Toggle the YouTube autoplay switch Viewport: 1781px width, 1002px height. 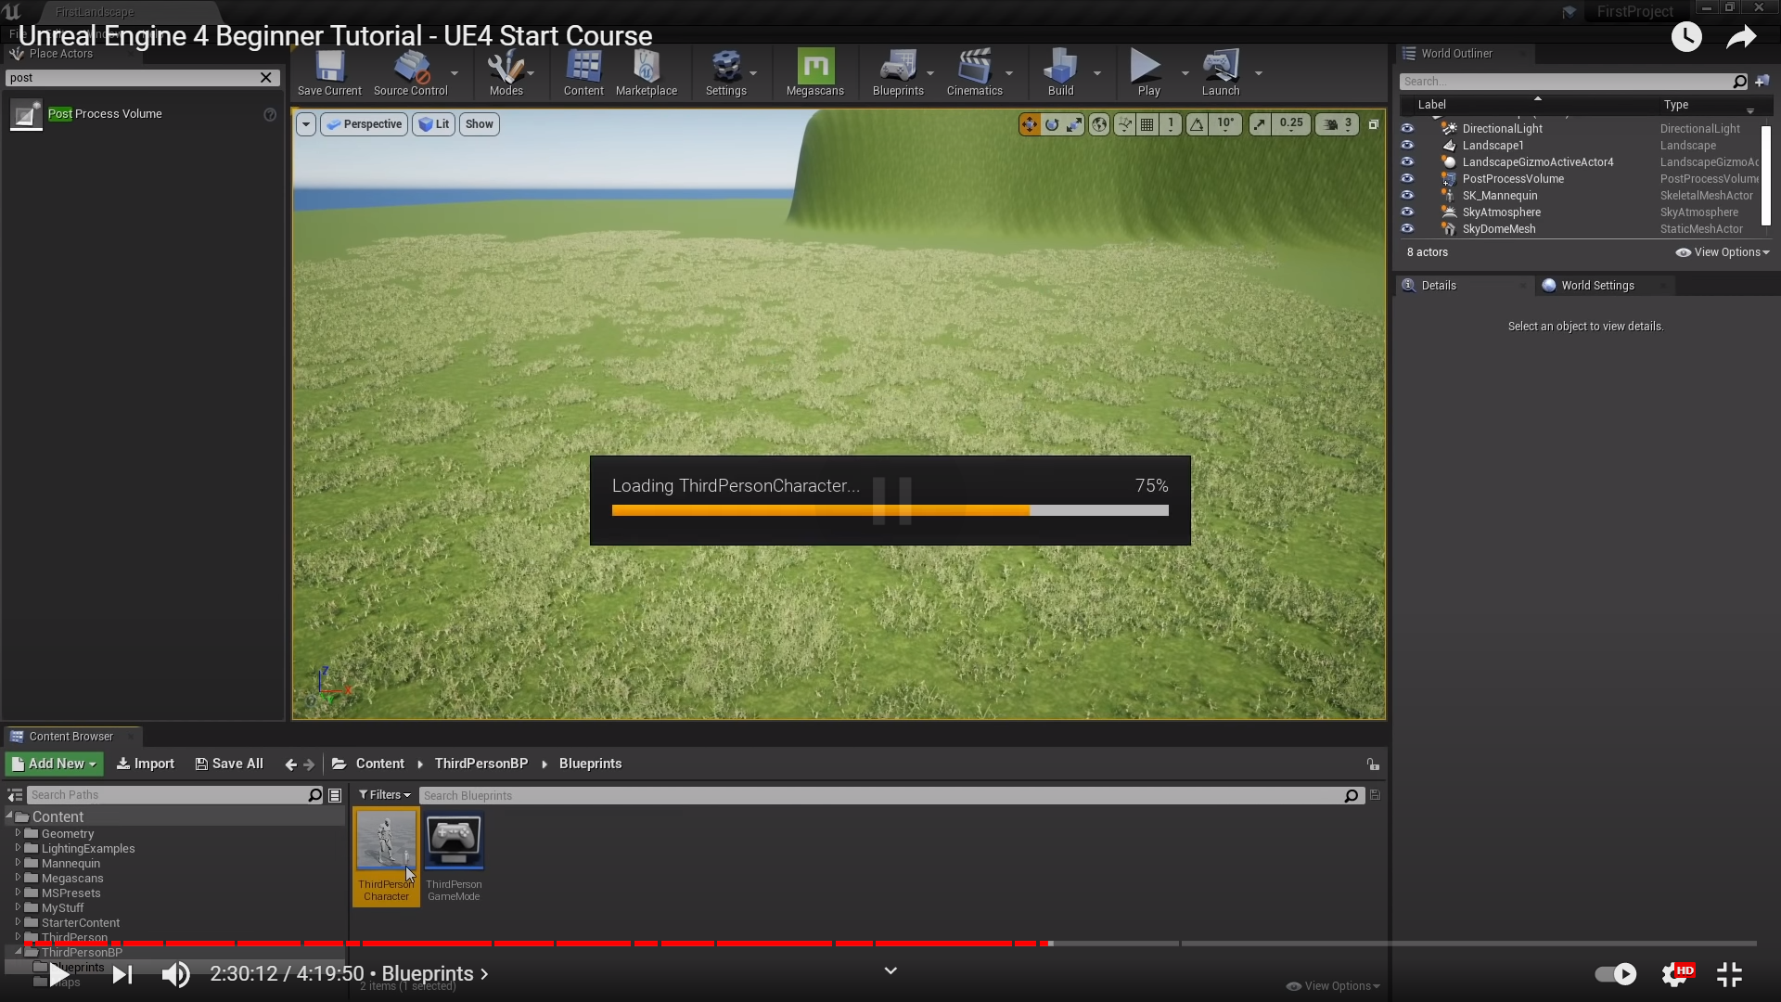point(1615,974)
